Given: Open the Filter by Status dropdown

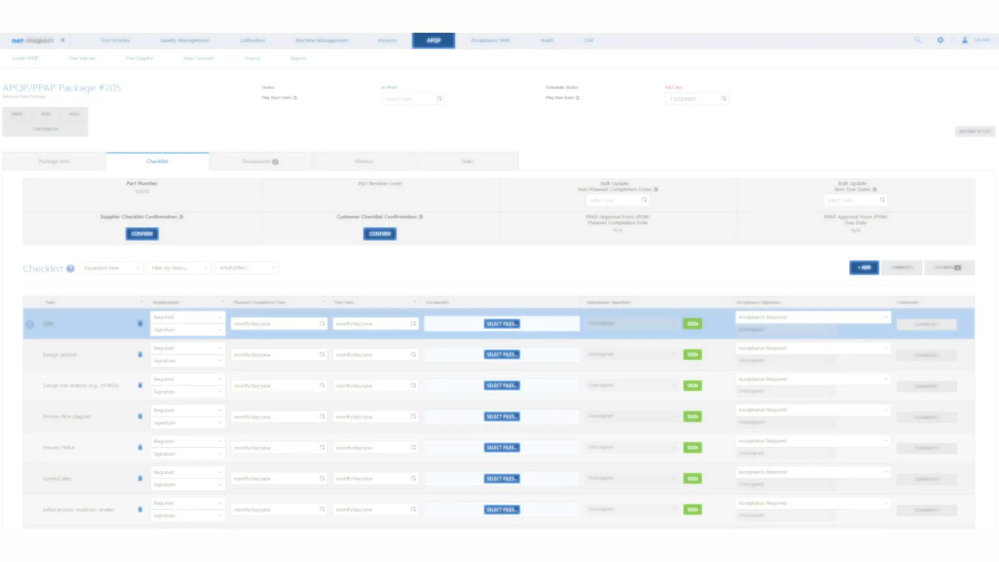Looking at the screenshot, I should click(178, 267).
